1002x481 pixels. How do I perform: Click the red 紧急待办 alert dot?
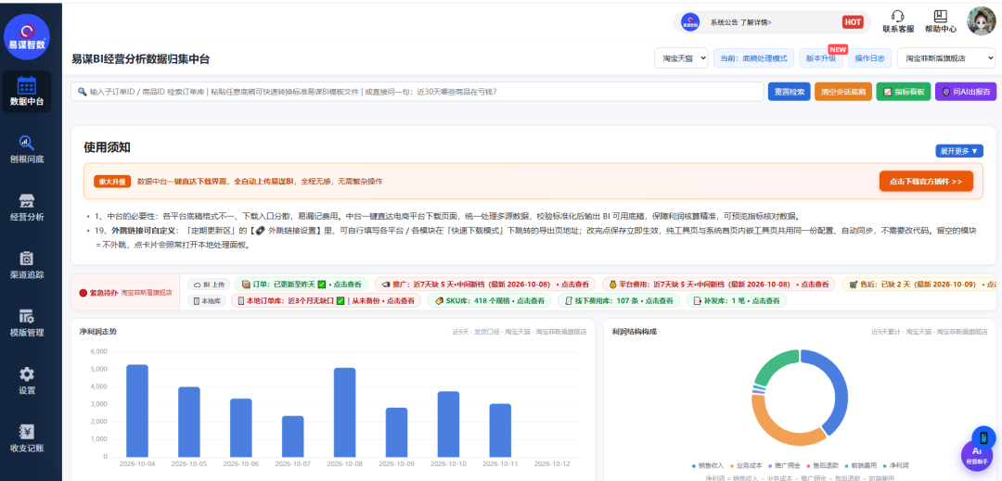tap(83, 293)
